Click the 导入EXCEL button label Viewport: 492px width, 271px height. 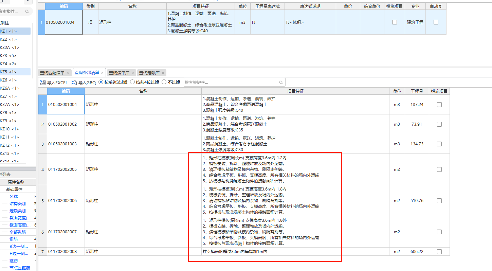click(57, 83)
